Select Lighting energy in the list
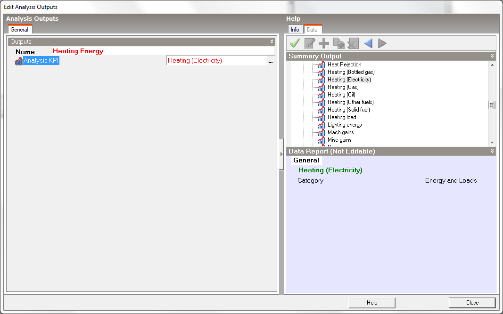Viewport: 503px width, 314px height. (345, 125)
